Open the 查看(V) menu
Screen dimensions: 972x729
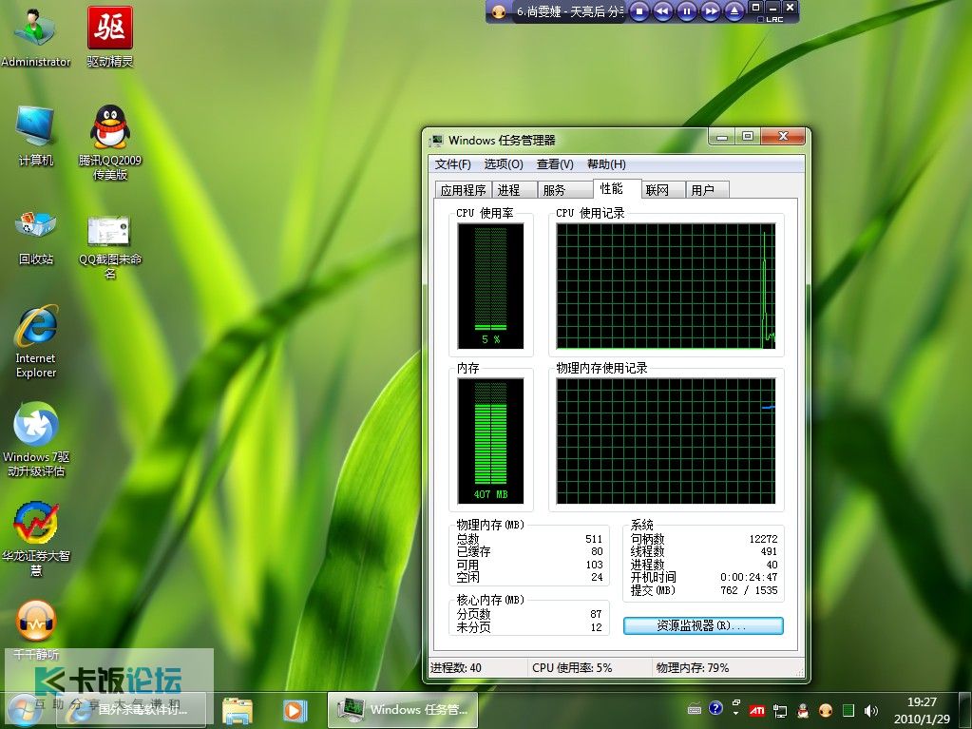click(555, 164)
